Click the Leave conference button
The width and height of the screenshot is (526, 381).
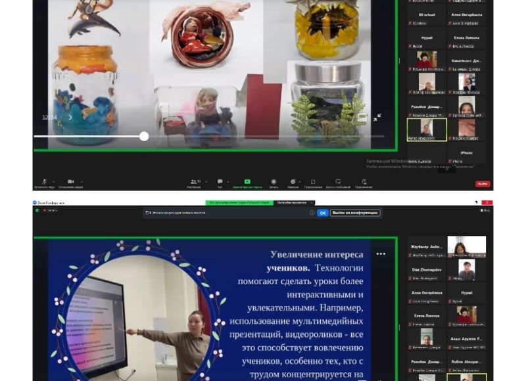(355, 213)
